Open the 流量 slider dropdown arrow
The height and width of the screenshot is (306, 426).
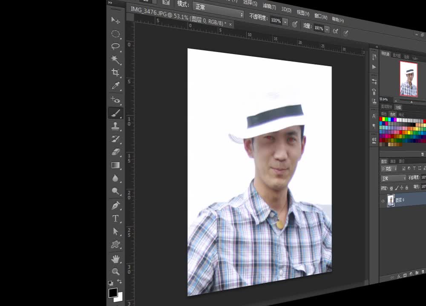327,29
